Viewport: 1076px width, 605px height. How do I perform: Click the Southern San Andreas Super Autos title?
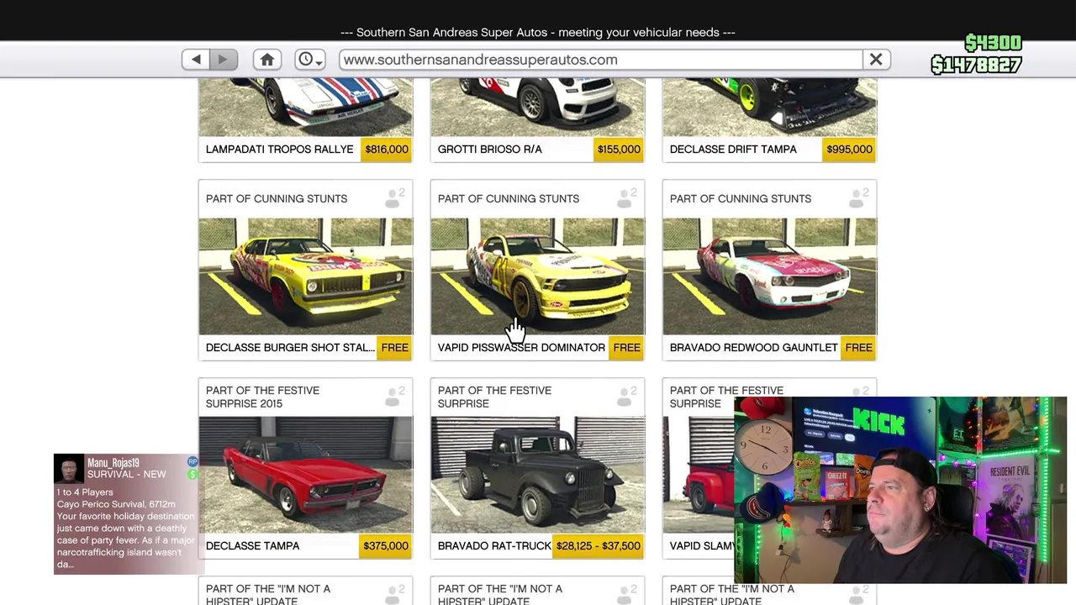538,33
